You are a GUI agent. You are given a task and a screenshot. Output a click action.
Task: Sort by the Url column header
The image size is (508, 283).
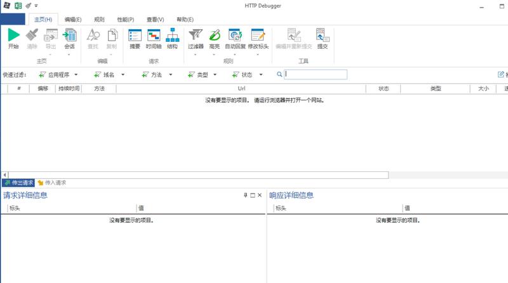tap(241, 88)
